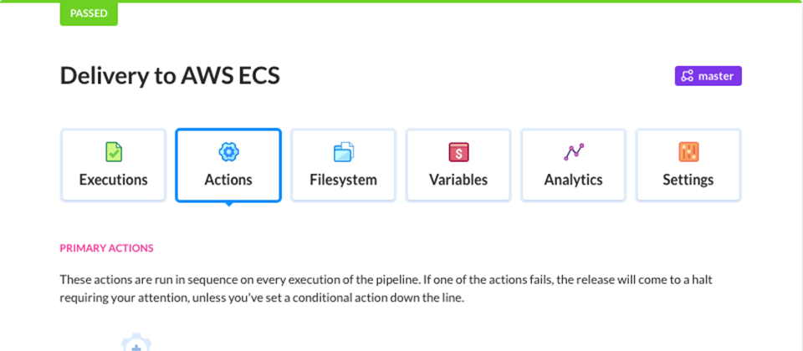Go to the Variables tab label
This screenshot has height=351, width=803.
pyautogui.click(x=458, y=180)
